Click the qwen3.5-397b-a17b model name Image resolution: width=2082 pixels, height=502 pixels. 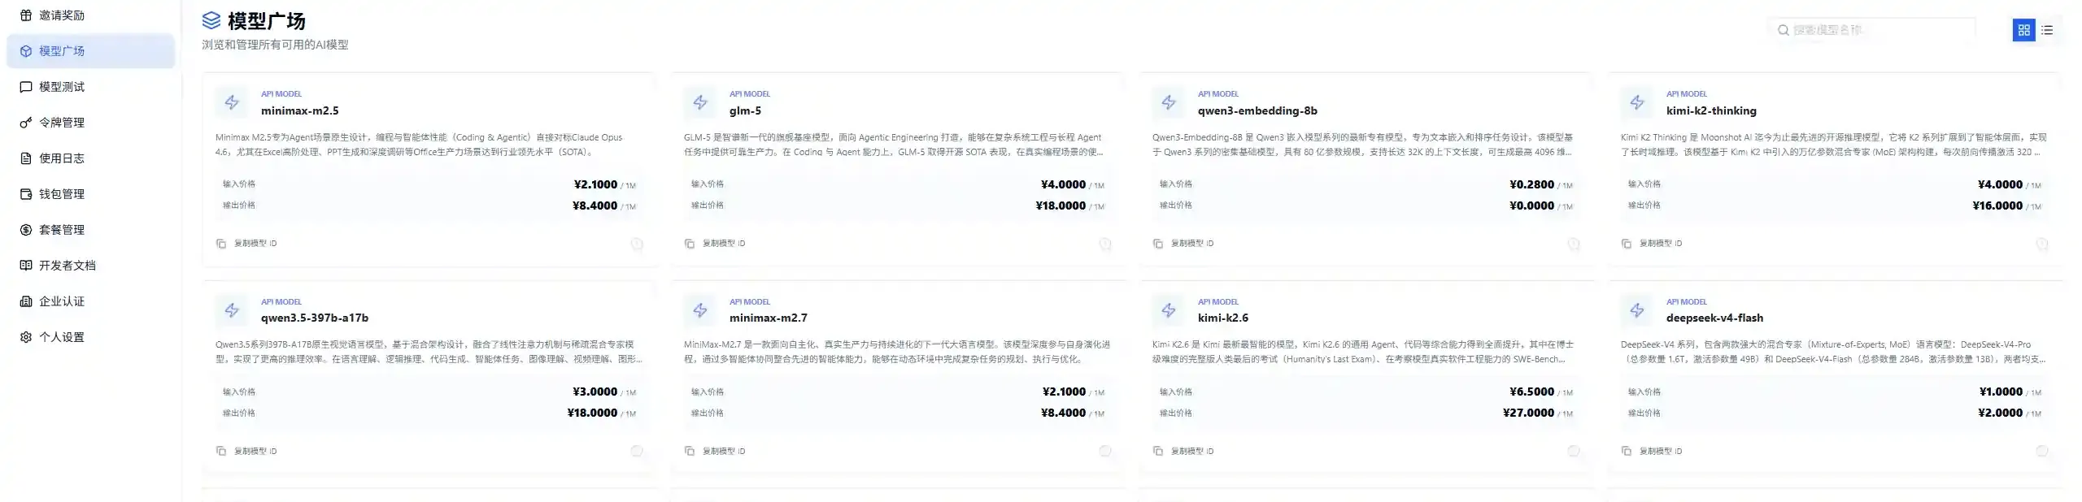tap(315, 318)
